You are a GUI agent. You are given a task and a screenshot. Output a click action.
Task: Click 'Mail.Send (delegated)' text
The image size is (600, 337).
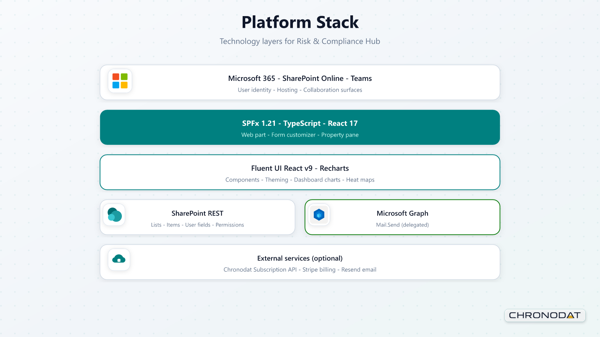click(402, 225)
